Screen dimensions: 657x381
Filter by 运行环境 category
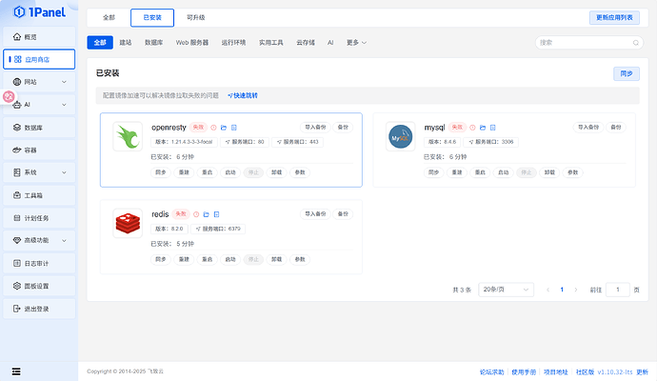point(233,42)
